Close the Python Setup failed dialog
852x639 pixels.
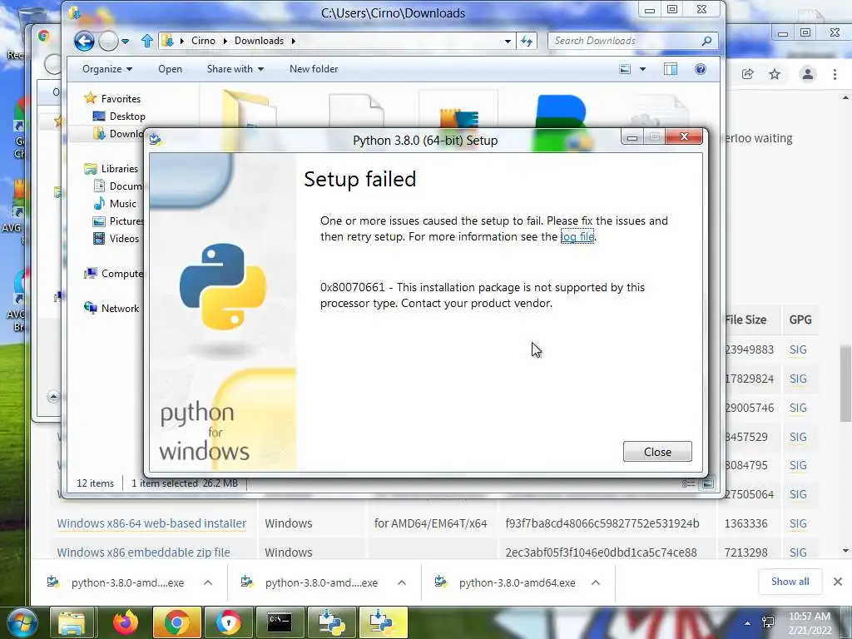pos(657,452)
